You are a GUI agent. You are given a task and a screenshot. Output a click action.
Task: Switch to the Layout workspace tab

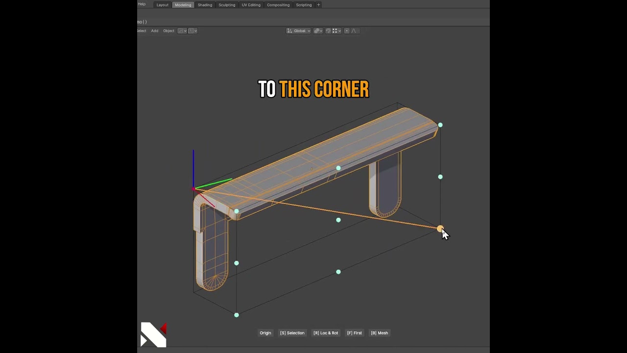coord(162,5)
